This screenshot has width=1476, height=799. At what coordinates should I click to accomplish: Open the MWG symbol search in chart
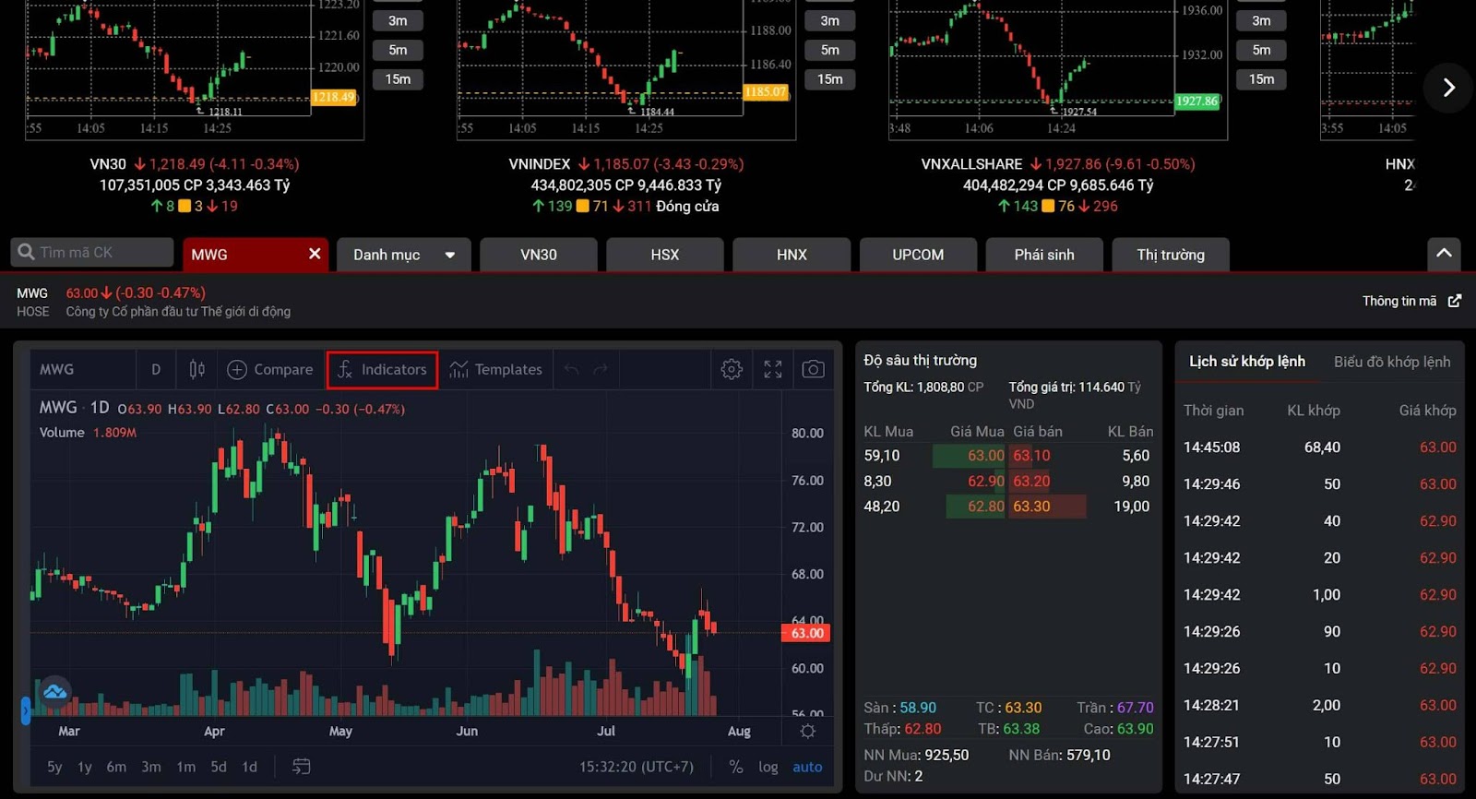(x=57, y=369)
